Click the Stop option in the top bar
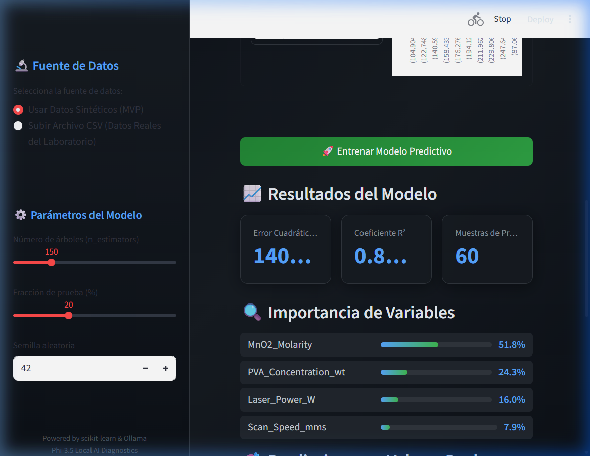The height and width of the screenshot is (456, 590). [x=502, y=19]
